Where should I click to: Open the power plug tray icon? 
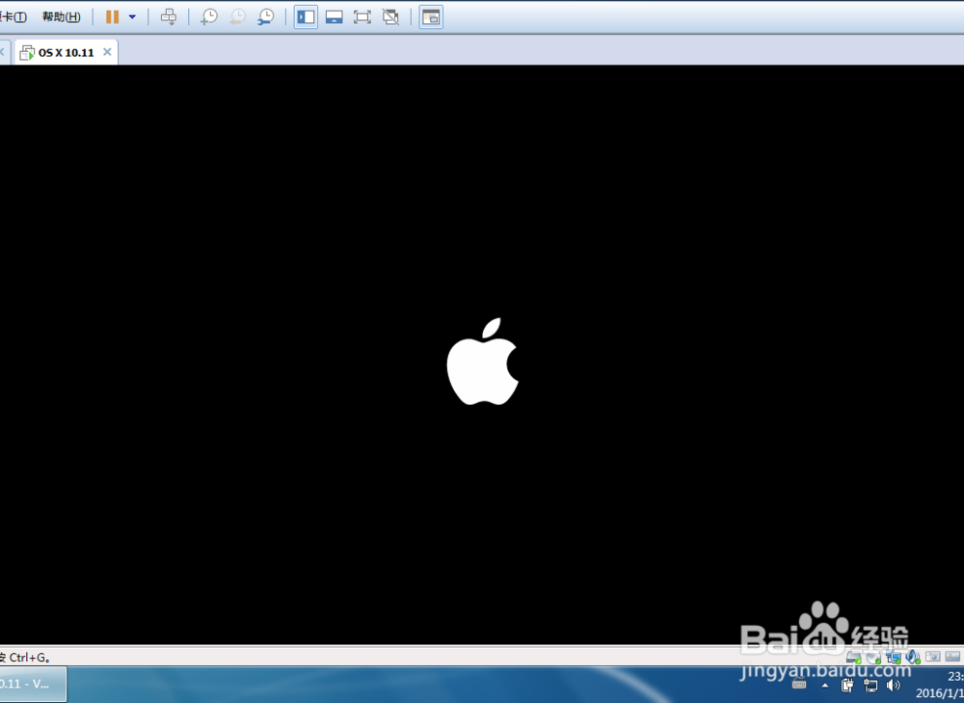click(847, 685)
